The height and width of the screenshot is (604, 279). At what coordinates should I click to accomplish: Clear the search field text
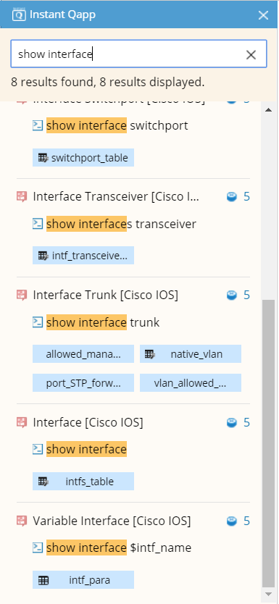click(x=251, y=55)
